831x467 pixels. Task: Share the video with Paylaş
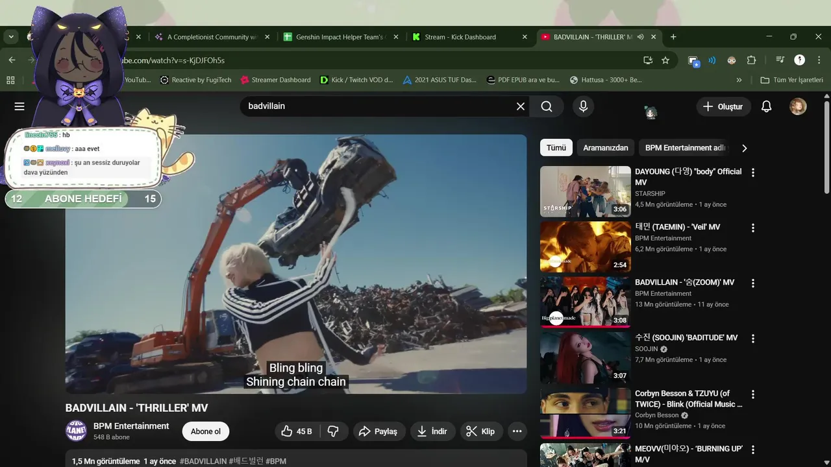[x=379, y=431]
